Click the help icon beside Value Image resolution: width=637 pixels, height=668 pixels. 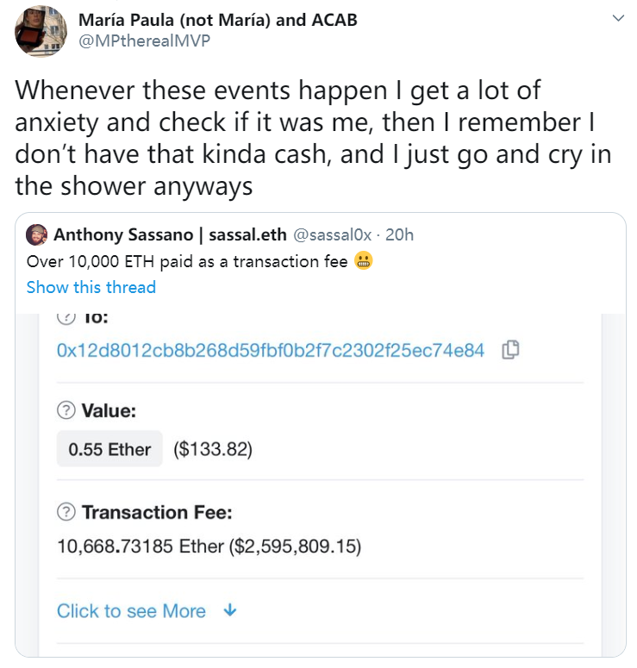(x=66, y=411)
